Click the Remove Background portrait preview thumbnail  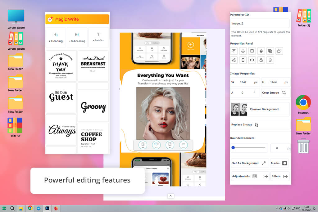pyautogui.click(x=239, y=109)
